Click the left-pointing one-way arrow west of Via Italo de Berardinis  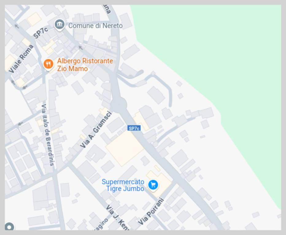[x=20, y=124]
